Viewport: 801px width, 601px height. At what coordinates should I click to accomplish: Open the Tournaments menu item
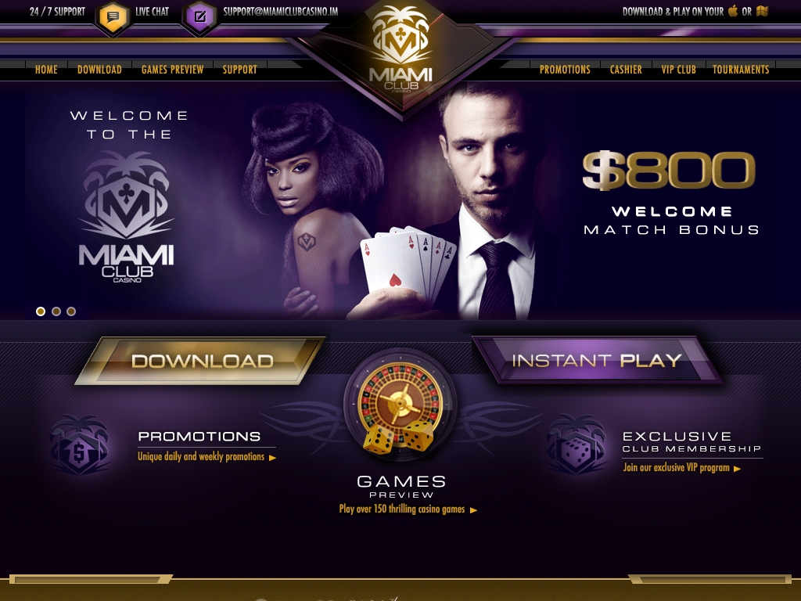[x=741, y=70]
